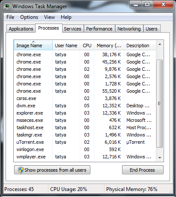Screen dimensions: 176x197
Task: Select the taskhost.exe process
Action: tap(85, 127)
